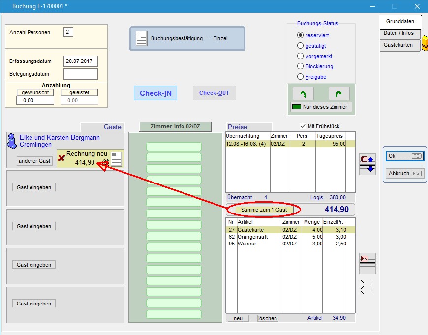Click the green curved up-right arrow button
Viewport: 428px width, 335px height.
pyautogui.click(x=339, y=93)
